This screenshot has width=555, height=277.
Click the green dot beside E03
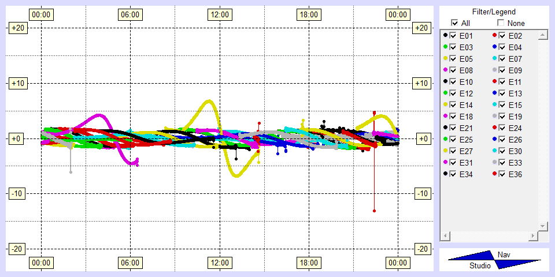[x=445, y=47]
